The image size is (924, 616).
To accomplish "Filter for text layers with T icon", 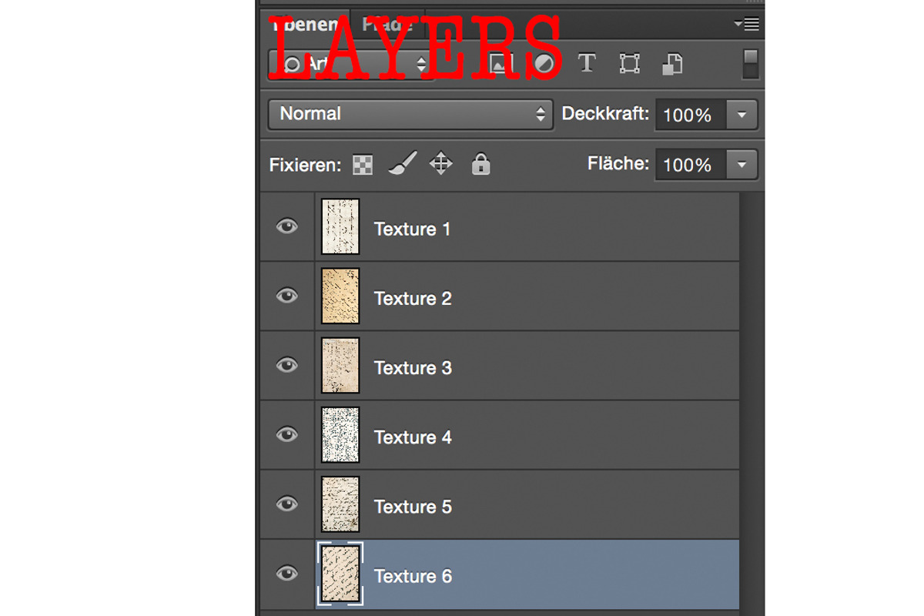I will coord(587,63).
